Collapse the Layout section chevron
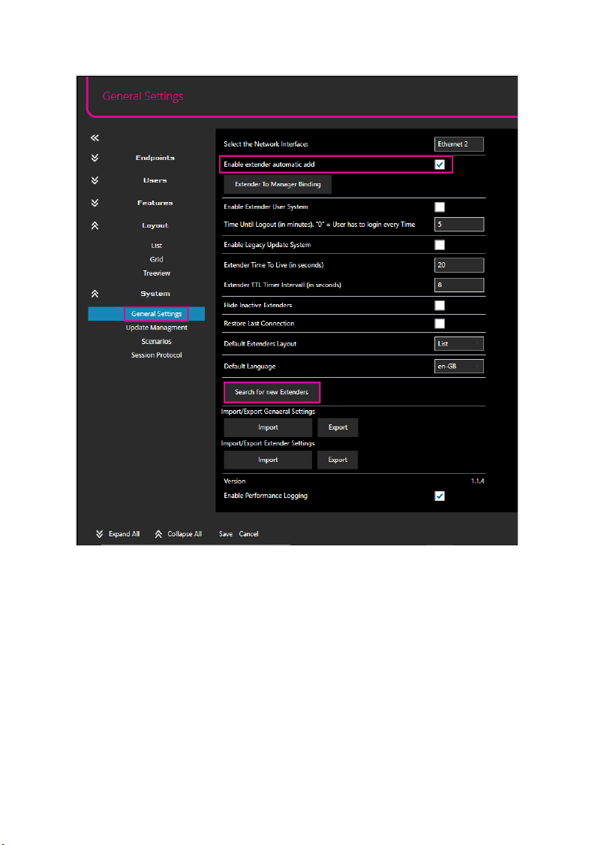The width and height of the screenshot is (595, 845). click(95, 226)
